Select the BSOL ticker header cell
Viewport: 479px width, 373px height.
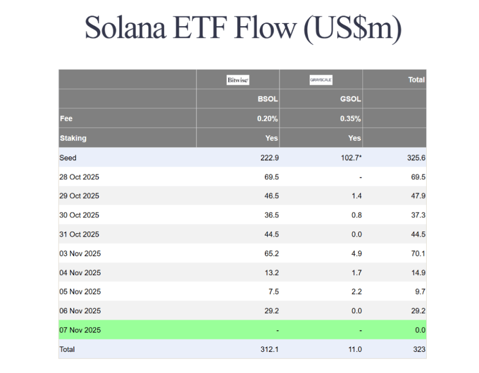tap(268, 99)
